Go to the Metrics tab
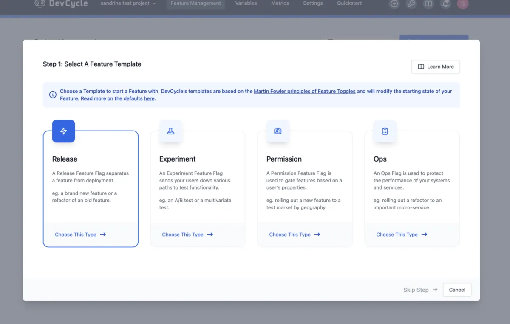Viewport: 510px width, 324px height. click(280, 3)
